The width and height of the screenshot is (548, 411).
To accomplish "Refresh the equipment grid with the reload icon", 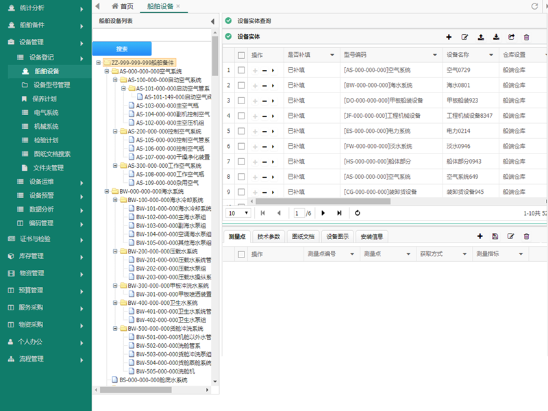I will [357, 213].
